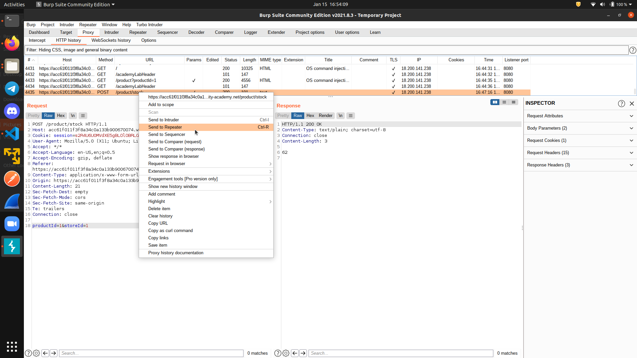Expand Request Cookies (1) section
The image size is (637, 358).
(x=580, y=141)
